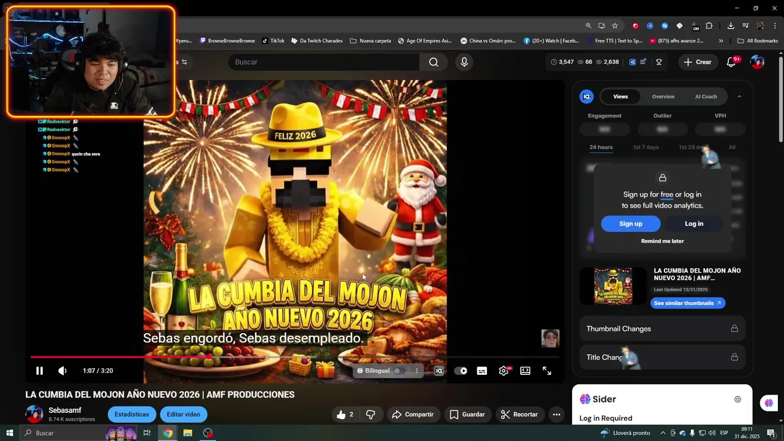Viewport: 784px width, 441px height.
Task: Open the Nueva carpeta bookmark folder
Action: (x=371, y=41)
